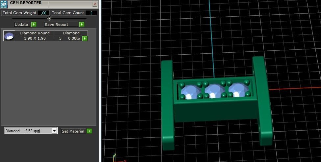Screen dimensions: 321x162
Task: Click the Diamond material header cell
Action: point(71,33)
